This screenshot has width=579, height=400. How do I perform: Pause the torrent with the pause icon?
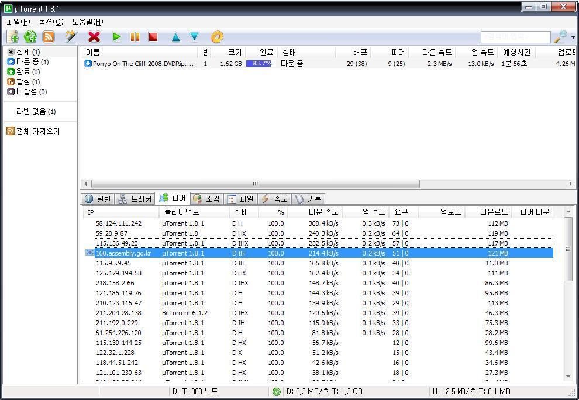135,37
